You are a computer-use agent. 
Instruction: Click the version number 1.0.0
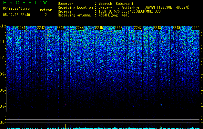click(44, 3)
